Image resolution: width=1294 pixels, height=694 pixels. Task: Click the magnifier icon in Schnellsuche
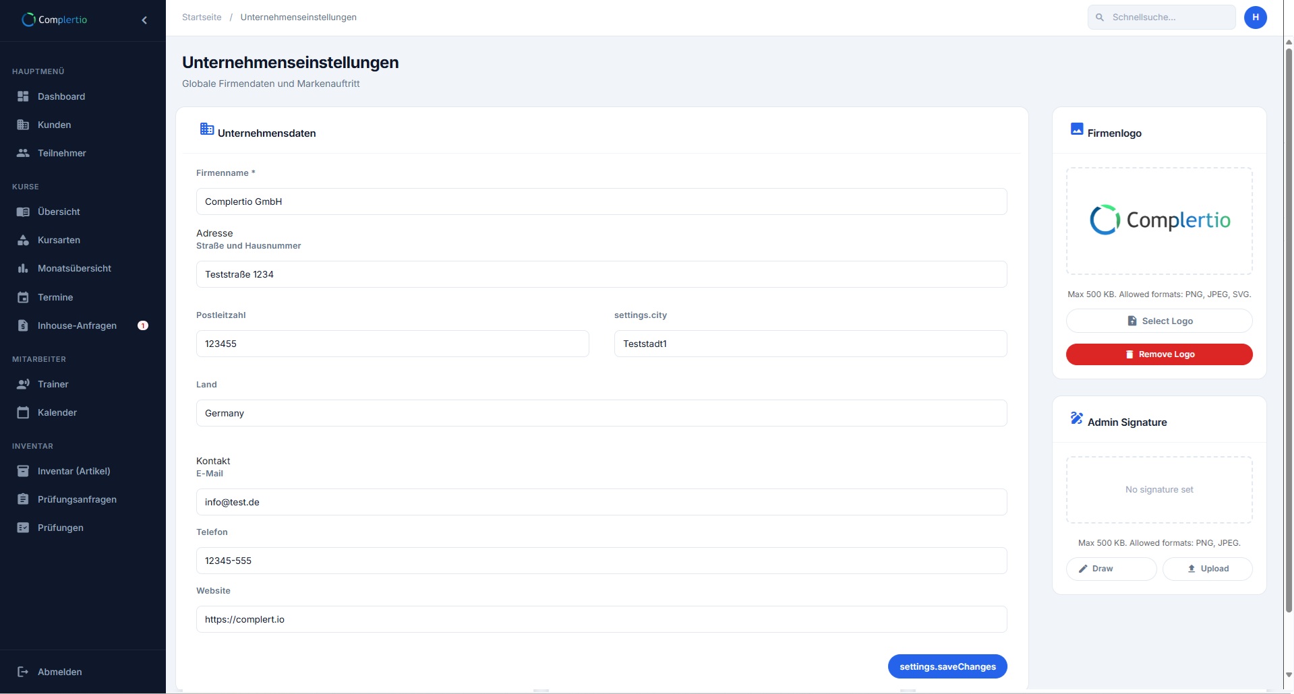tap(1100, 18)
